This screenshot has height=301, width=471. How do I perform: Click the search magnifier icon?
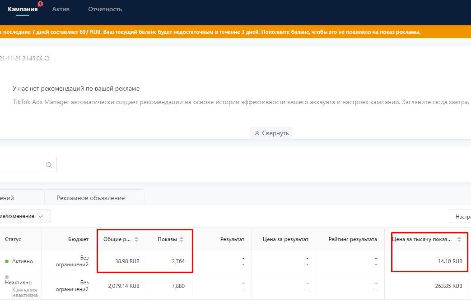(x=49, y=164)
